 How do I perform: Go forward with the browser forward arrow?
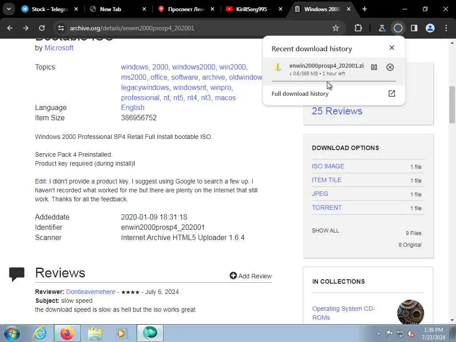click(x=26, y=28)
